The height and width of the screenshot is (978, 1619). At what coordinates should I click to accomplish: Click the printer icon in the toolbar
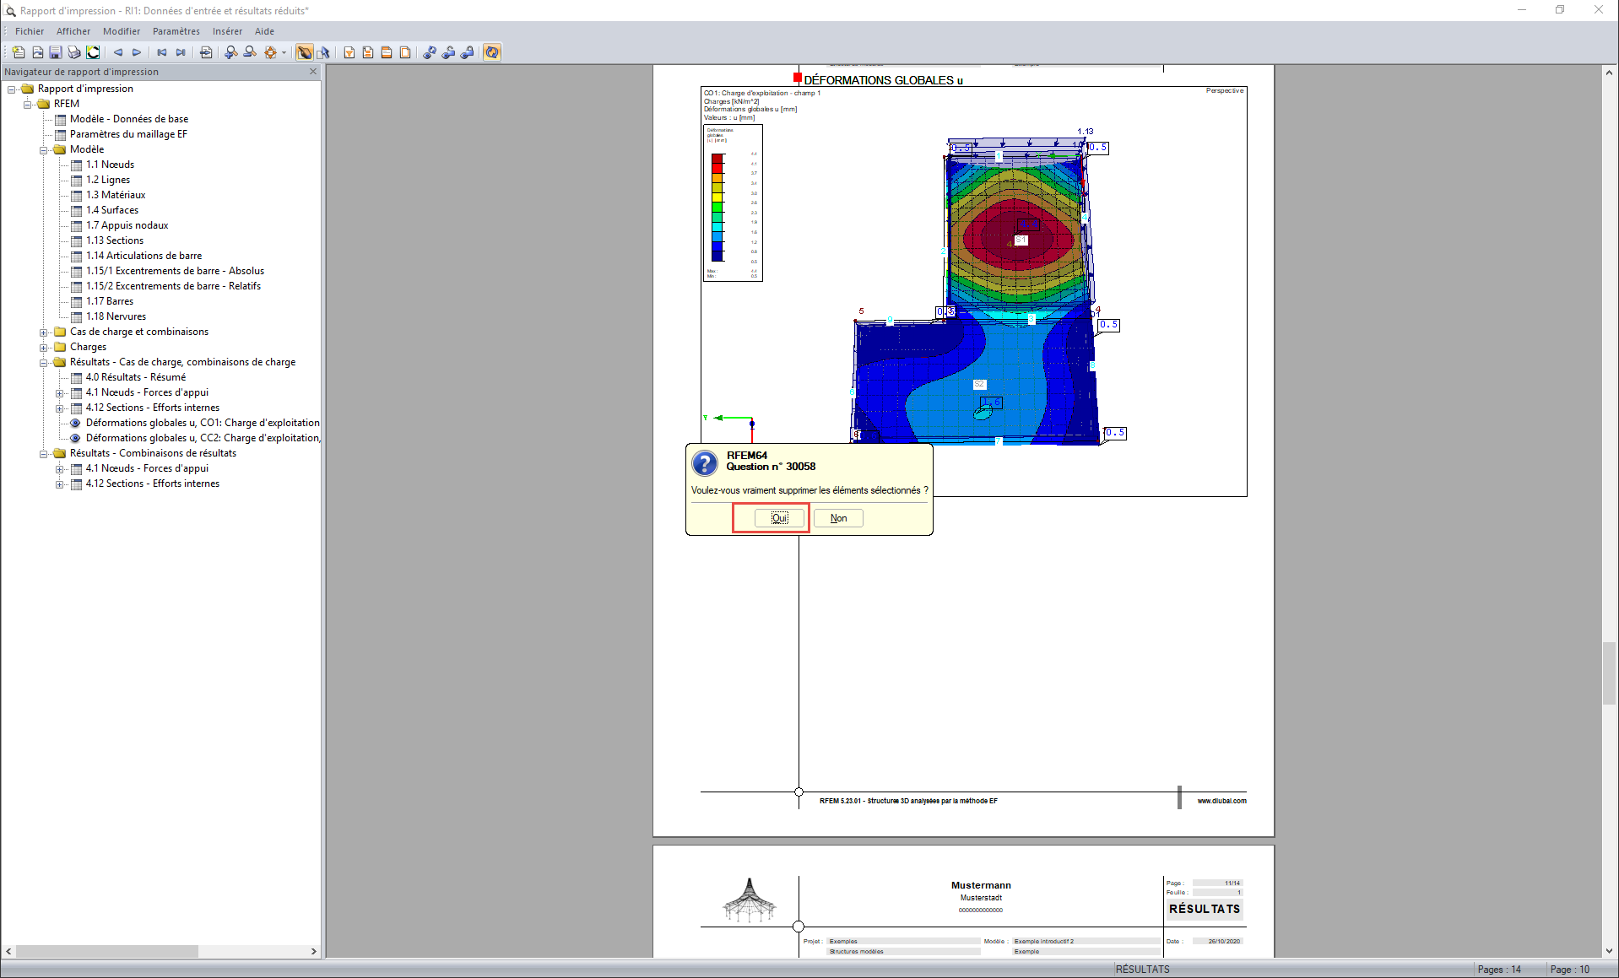pyautogui.click(x=74, y=52)
